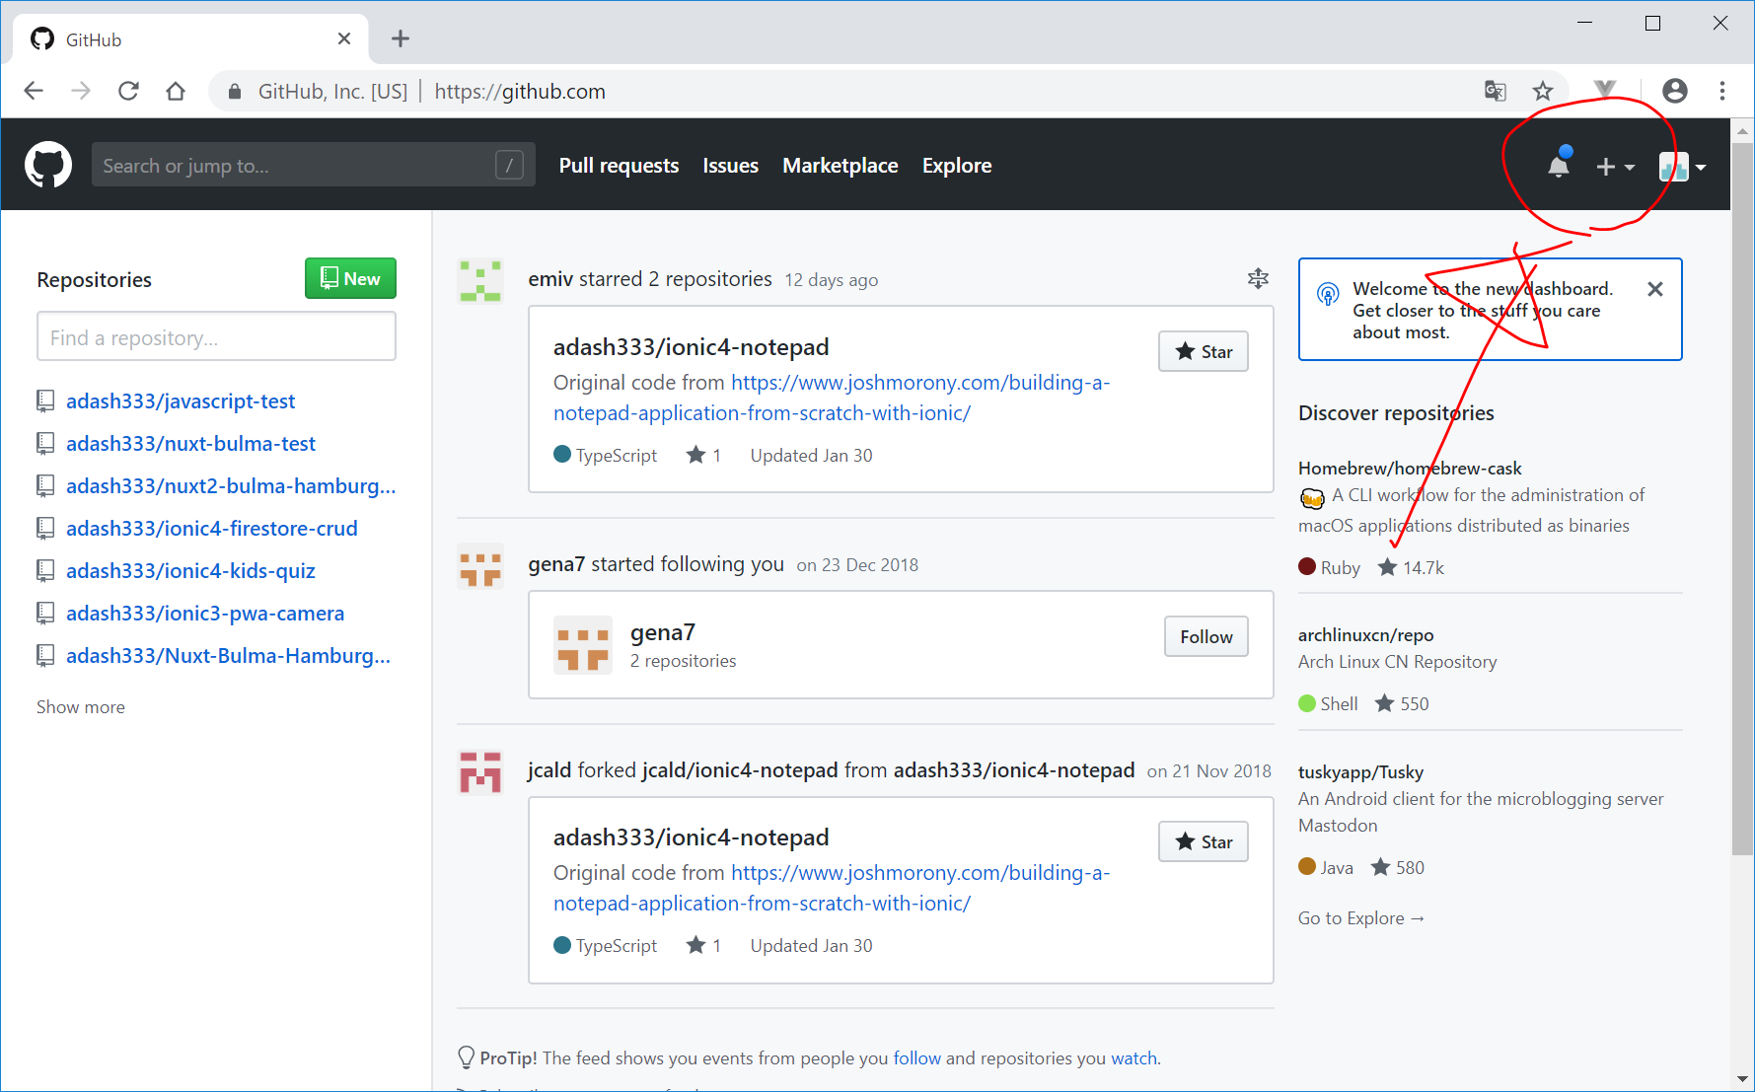The width and height of the screenshot is (1755, 1092).
Task: Open the Chrome profile account icon
Action: tap(1674, 92)
